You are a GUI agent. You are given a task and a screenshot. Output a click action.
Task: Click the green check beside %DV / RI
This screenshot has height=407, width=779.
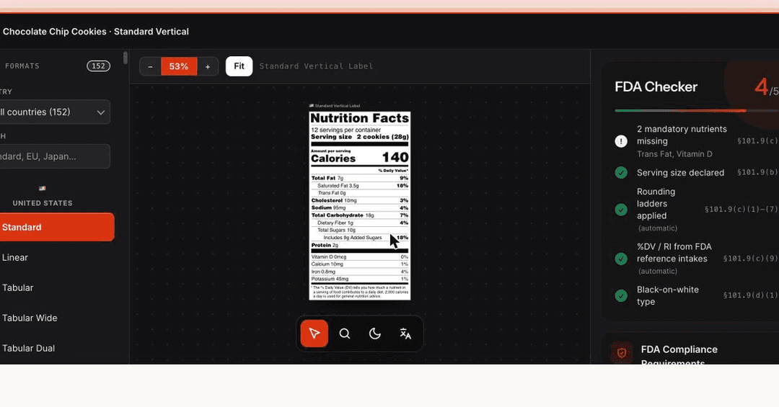pyautogui.click(x=621, y=259)
